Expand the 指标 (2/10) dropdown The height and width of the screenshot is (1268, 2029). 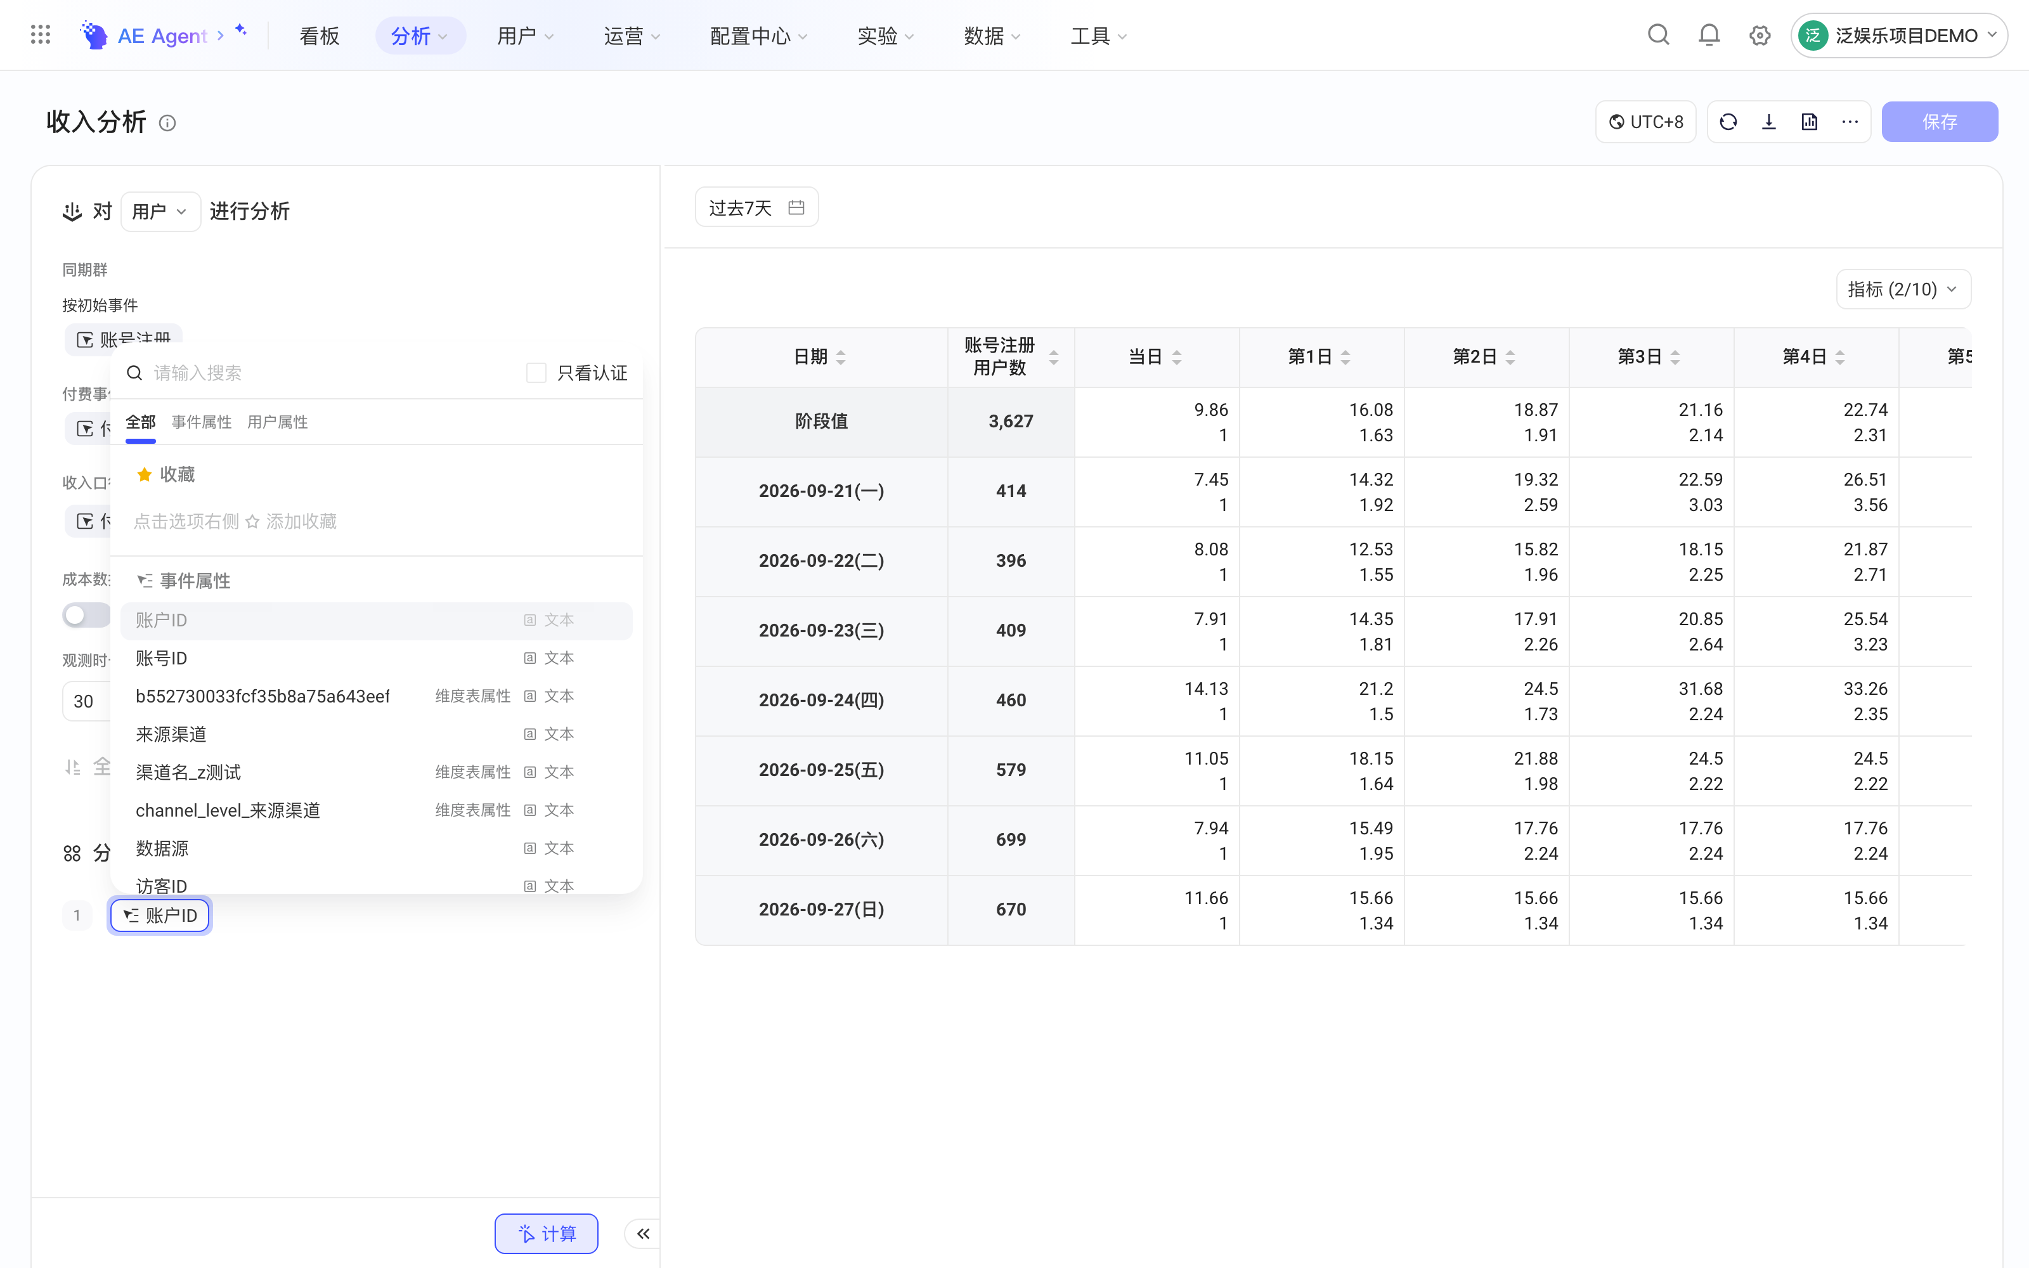[x=1903, y=289]
